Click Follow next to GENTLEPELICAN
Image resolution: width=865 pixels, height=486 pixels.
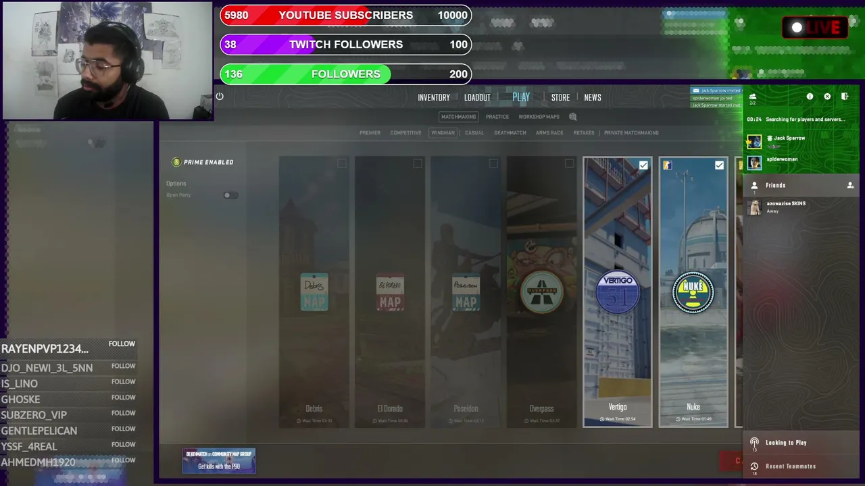(124, 429)
